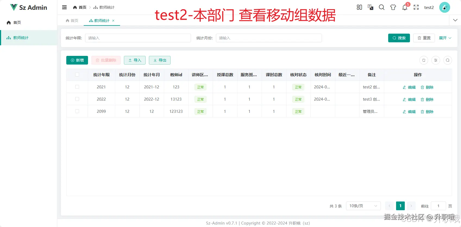Expand the tabs dropdown chevron at right
461x227 pixels.
click(455, 20)
